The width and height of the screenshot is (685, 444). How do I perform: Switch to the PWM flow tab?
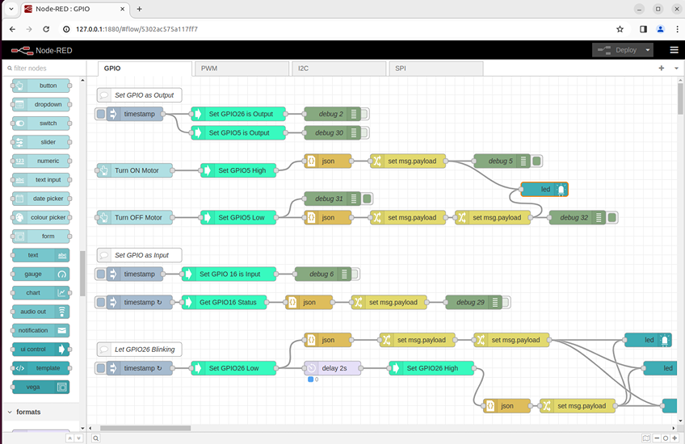pyautogui.click(x=241, y=69)
